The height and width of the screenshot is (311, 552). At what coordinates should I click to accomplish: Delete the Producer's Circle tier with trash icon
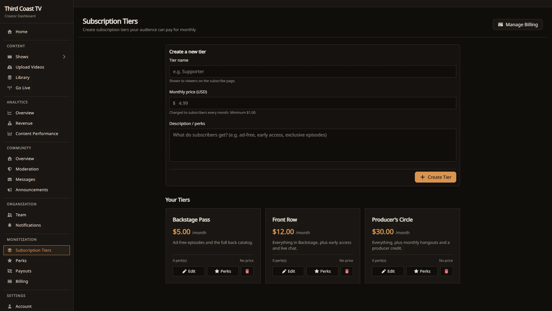(x=446, y=271)
